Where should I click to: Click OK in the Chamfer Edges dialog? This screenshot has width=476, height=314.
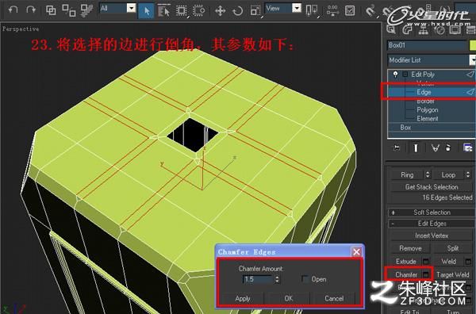tap(288, 298)
